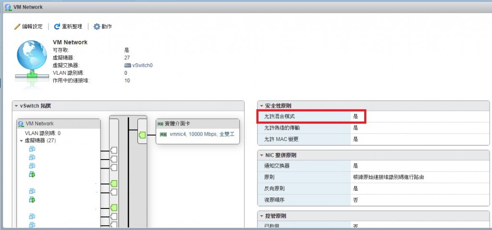Click the 是 value of 反向原則
This screenshot has height=230, width=492.
tap(356, 188)
